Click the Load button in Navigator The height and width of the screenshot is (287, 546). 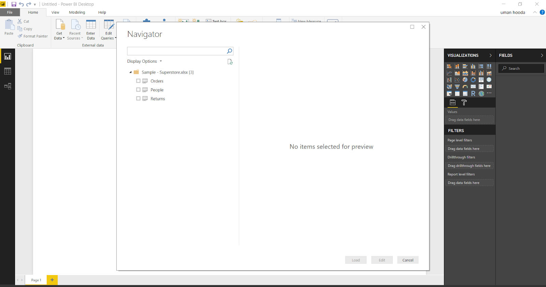tap(356, 260)
